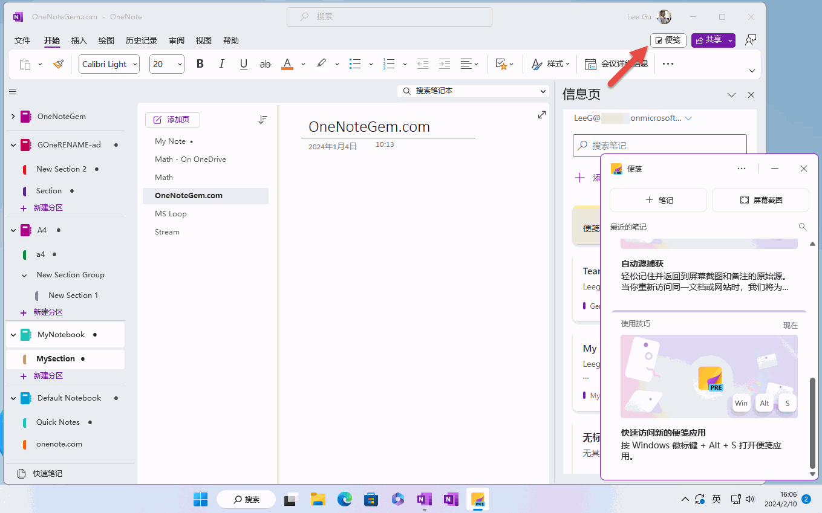Click the to-do tag star icon
The width and height of the screenshot is (822, 513).
pos(500,64)
